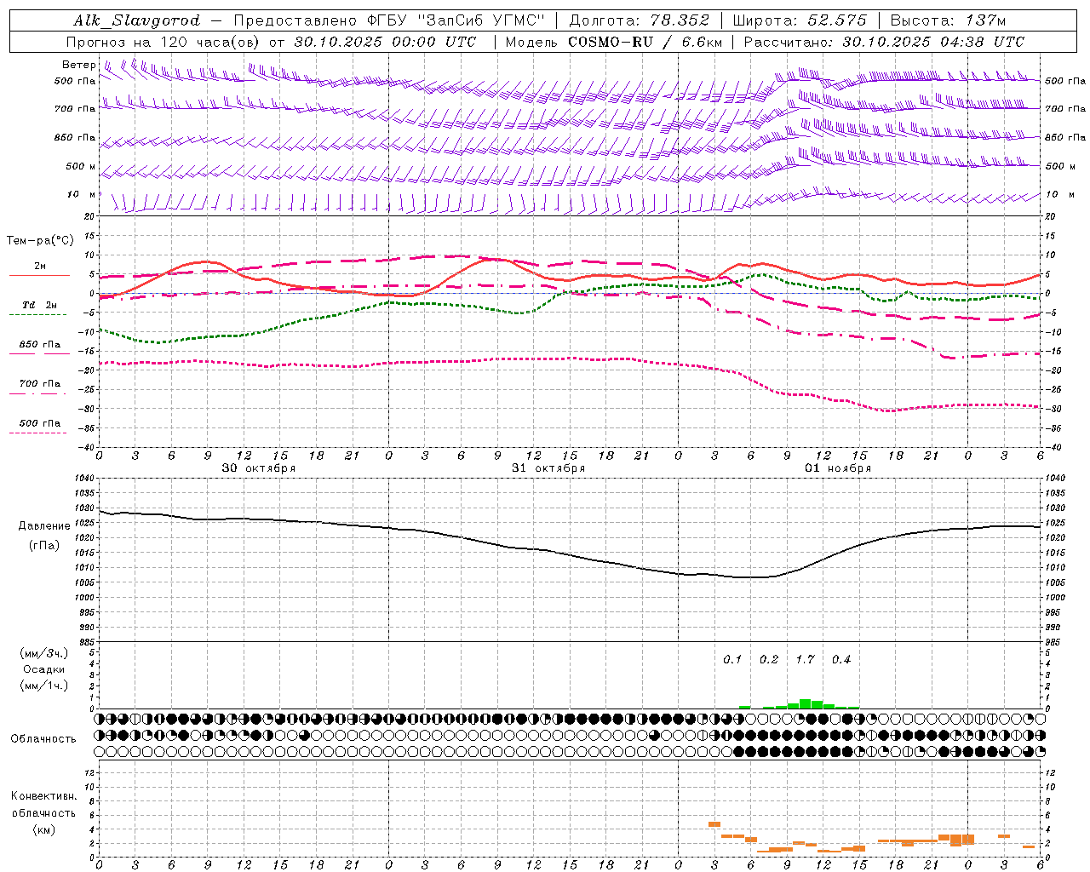
Task: Click 'Прогноз на 120 часа(ов)' forecast text
Action: point(164,42)
